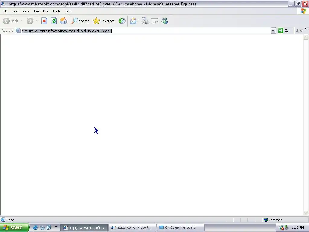
Task: Stop loading with the red X icon
Action: click(44, 21)
